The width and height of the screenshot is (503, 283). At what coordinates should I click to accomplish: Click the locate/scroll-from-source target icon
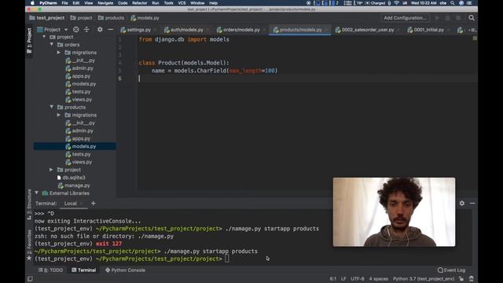[76, 30]
